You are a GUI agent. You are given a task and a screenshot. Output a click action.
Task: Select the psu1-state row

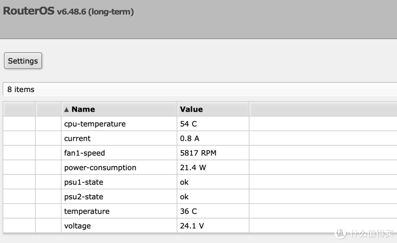pos(83,182)
